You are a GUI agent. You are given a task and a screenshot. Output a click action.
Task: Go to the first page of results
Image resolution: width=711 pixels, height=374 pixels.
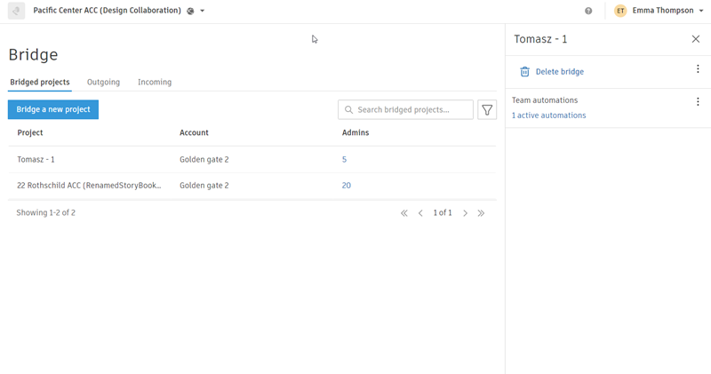(x=404, y=213)
